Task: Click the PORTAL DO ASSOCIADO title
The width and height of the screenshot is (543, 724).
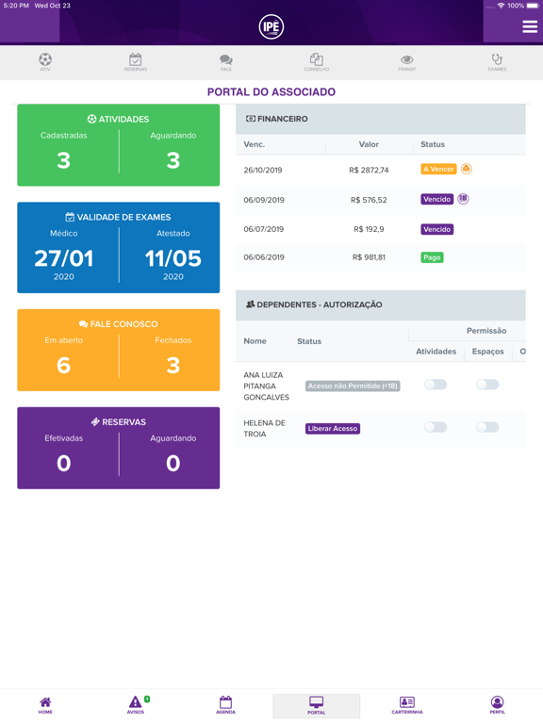Action: pos(271,91)
